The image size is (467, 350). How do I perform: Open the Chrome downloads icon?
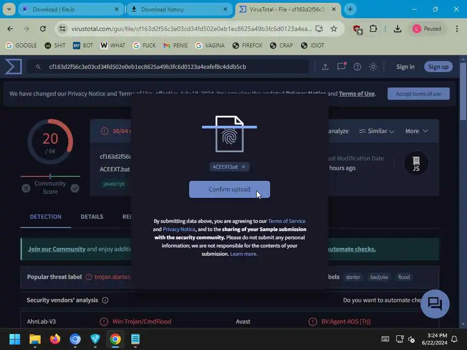397,29
